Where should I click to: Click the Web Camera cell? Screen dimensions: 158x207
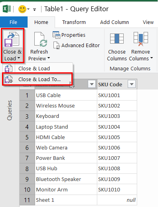66,147
